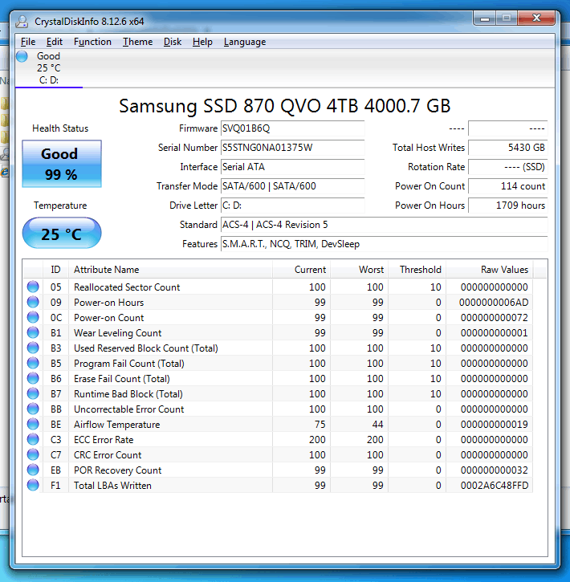Click raw value 000000000032
The width and height of the screenshot is (570, 582).
click(x=495, y=470)
